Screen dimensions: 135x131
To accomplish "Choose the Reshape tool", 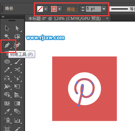I will pyautogui.click(x=17, y=78).
